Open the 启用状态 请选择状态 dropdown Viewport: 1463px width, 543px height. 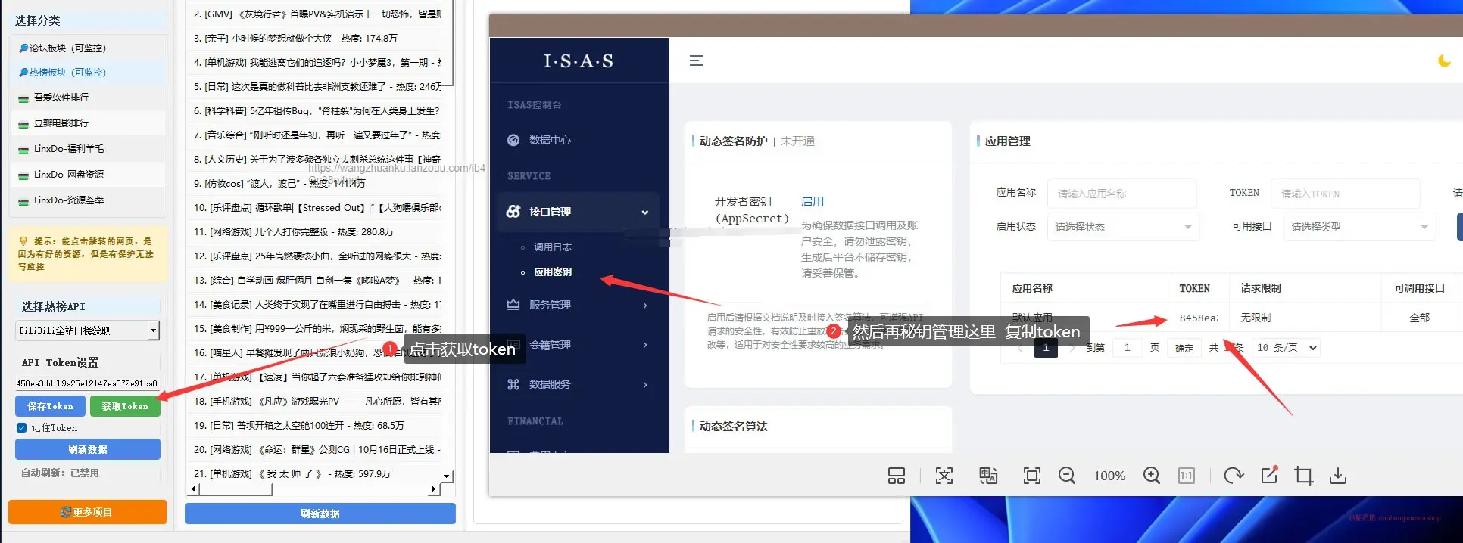click(1123, 227)
